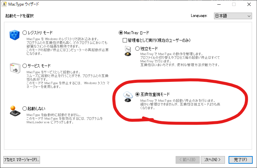Click the Service mode window-gears icon
This screenshot has width=257, height=168.
pyautogui.click(x=15, y=68)
